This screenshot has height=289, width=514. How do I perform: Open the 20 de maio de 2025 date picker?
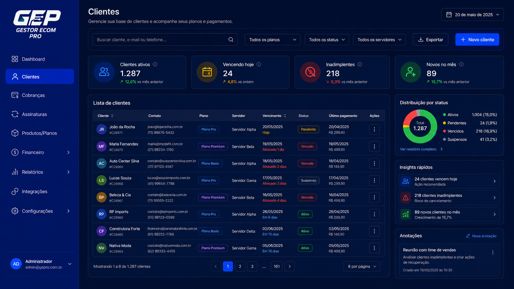[472, 15]
